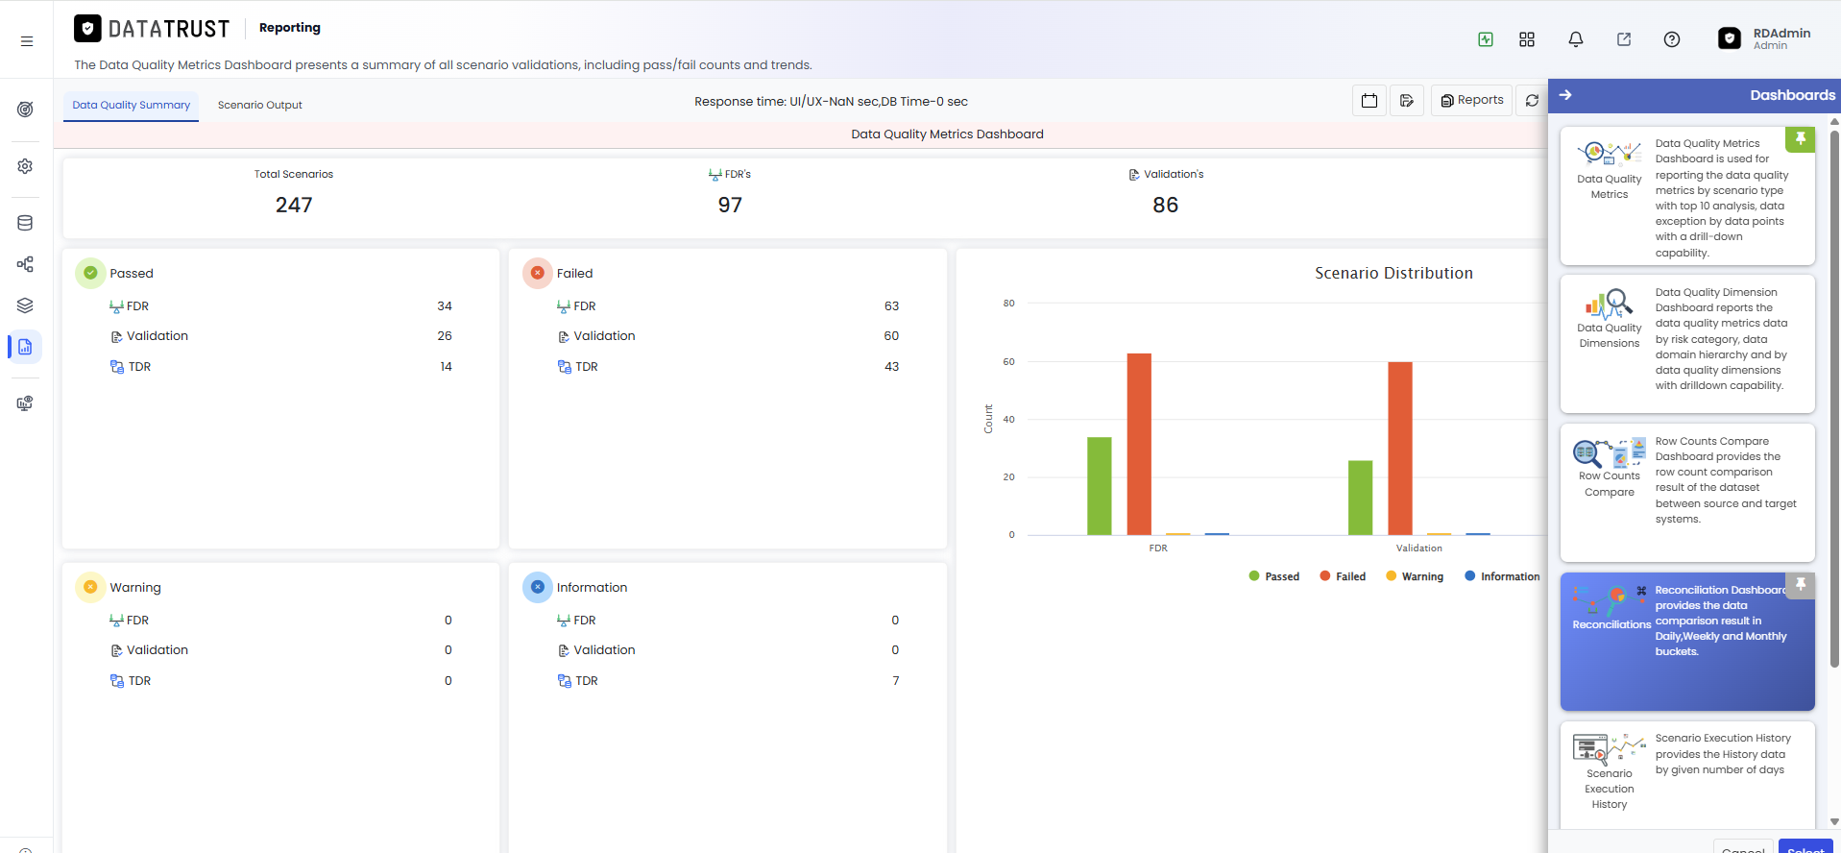Select the Data Quality Dimensions dashboard card

[x=1687, y=344]
